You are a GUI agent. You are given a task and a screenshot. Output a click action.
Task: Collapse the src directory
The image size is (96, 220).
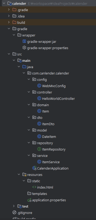pyautogui.click(x=9, y=54)
